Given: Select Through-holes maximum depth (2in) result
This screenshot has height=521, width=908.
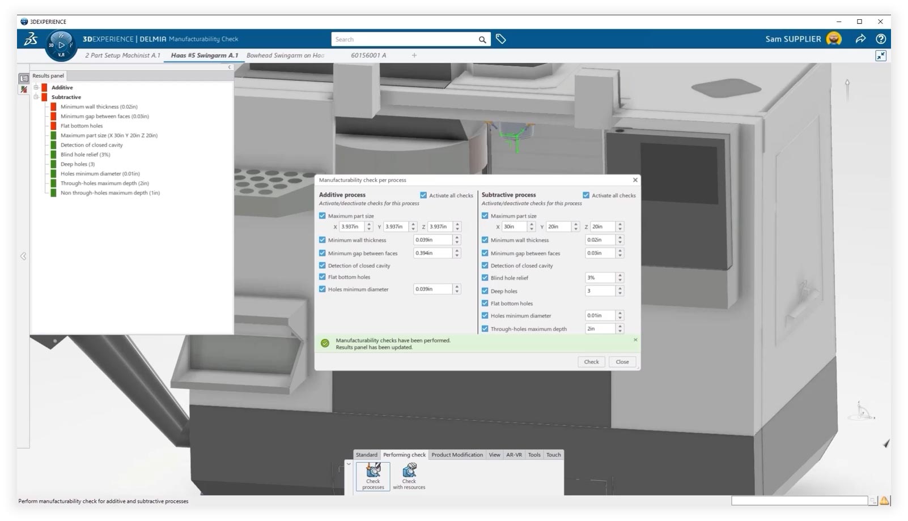Looking at the screenshot, I should (104, 183).
